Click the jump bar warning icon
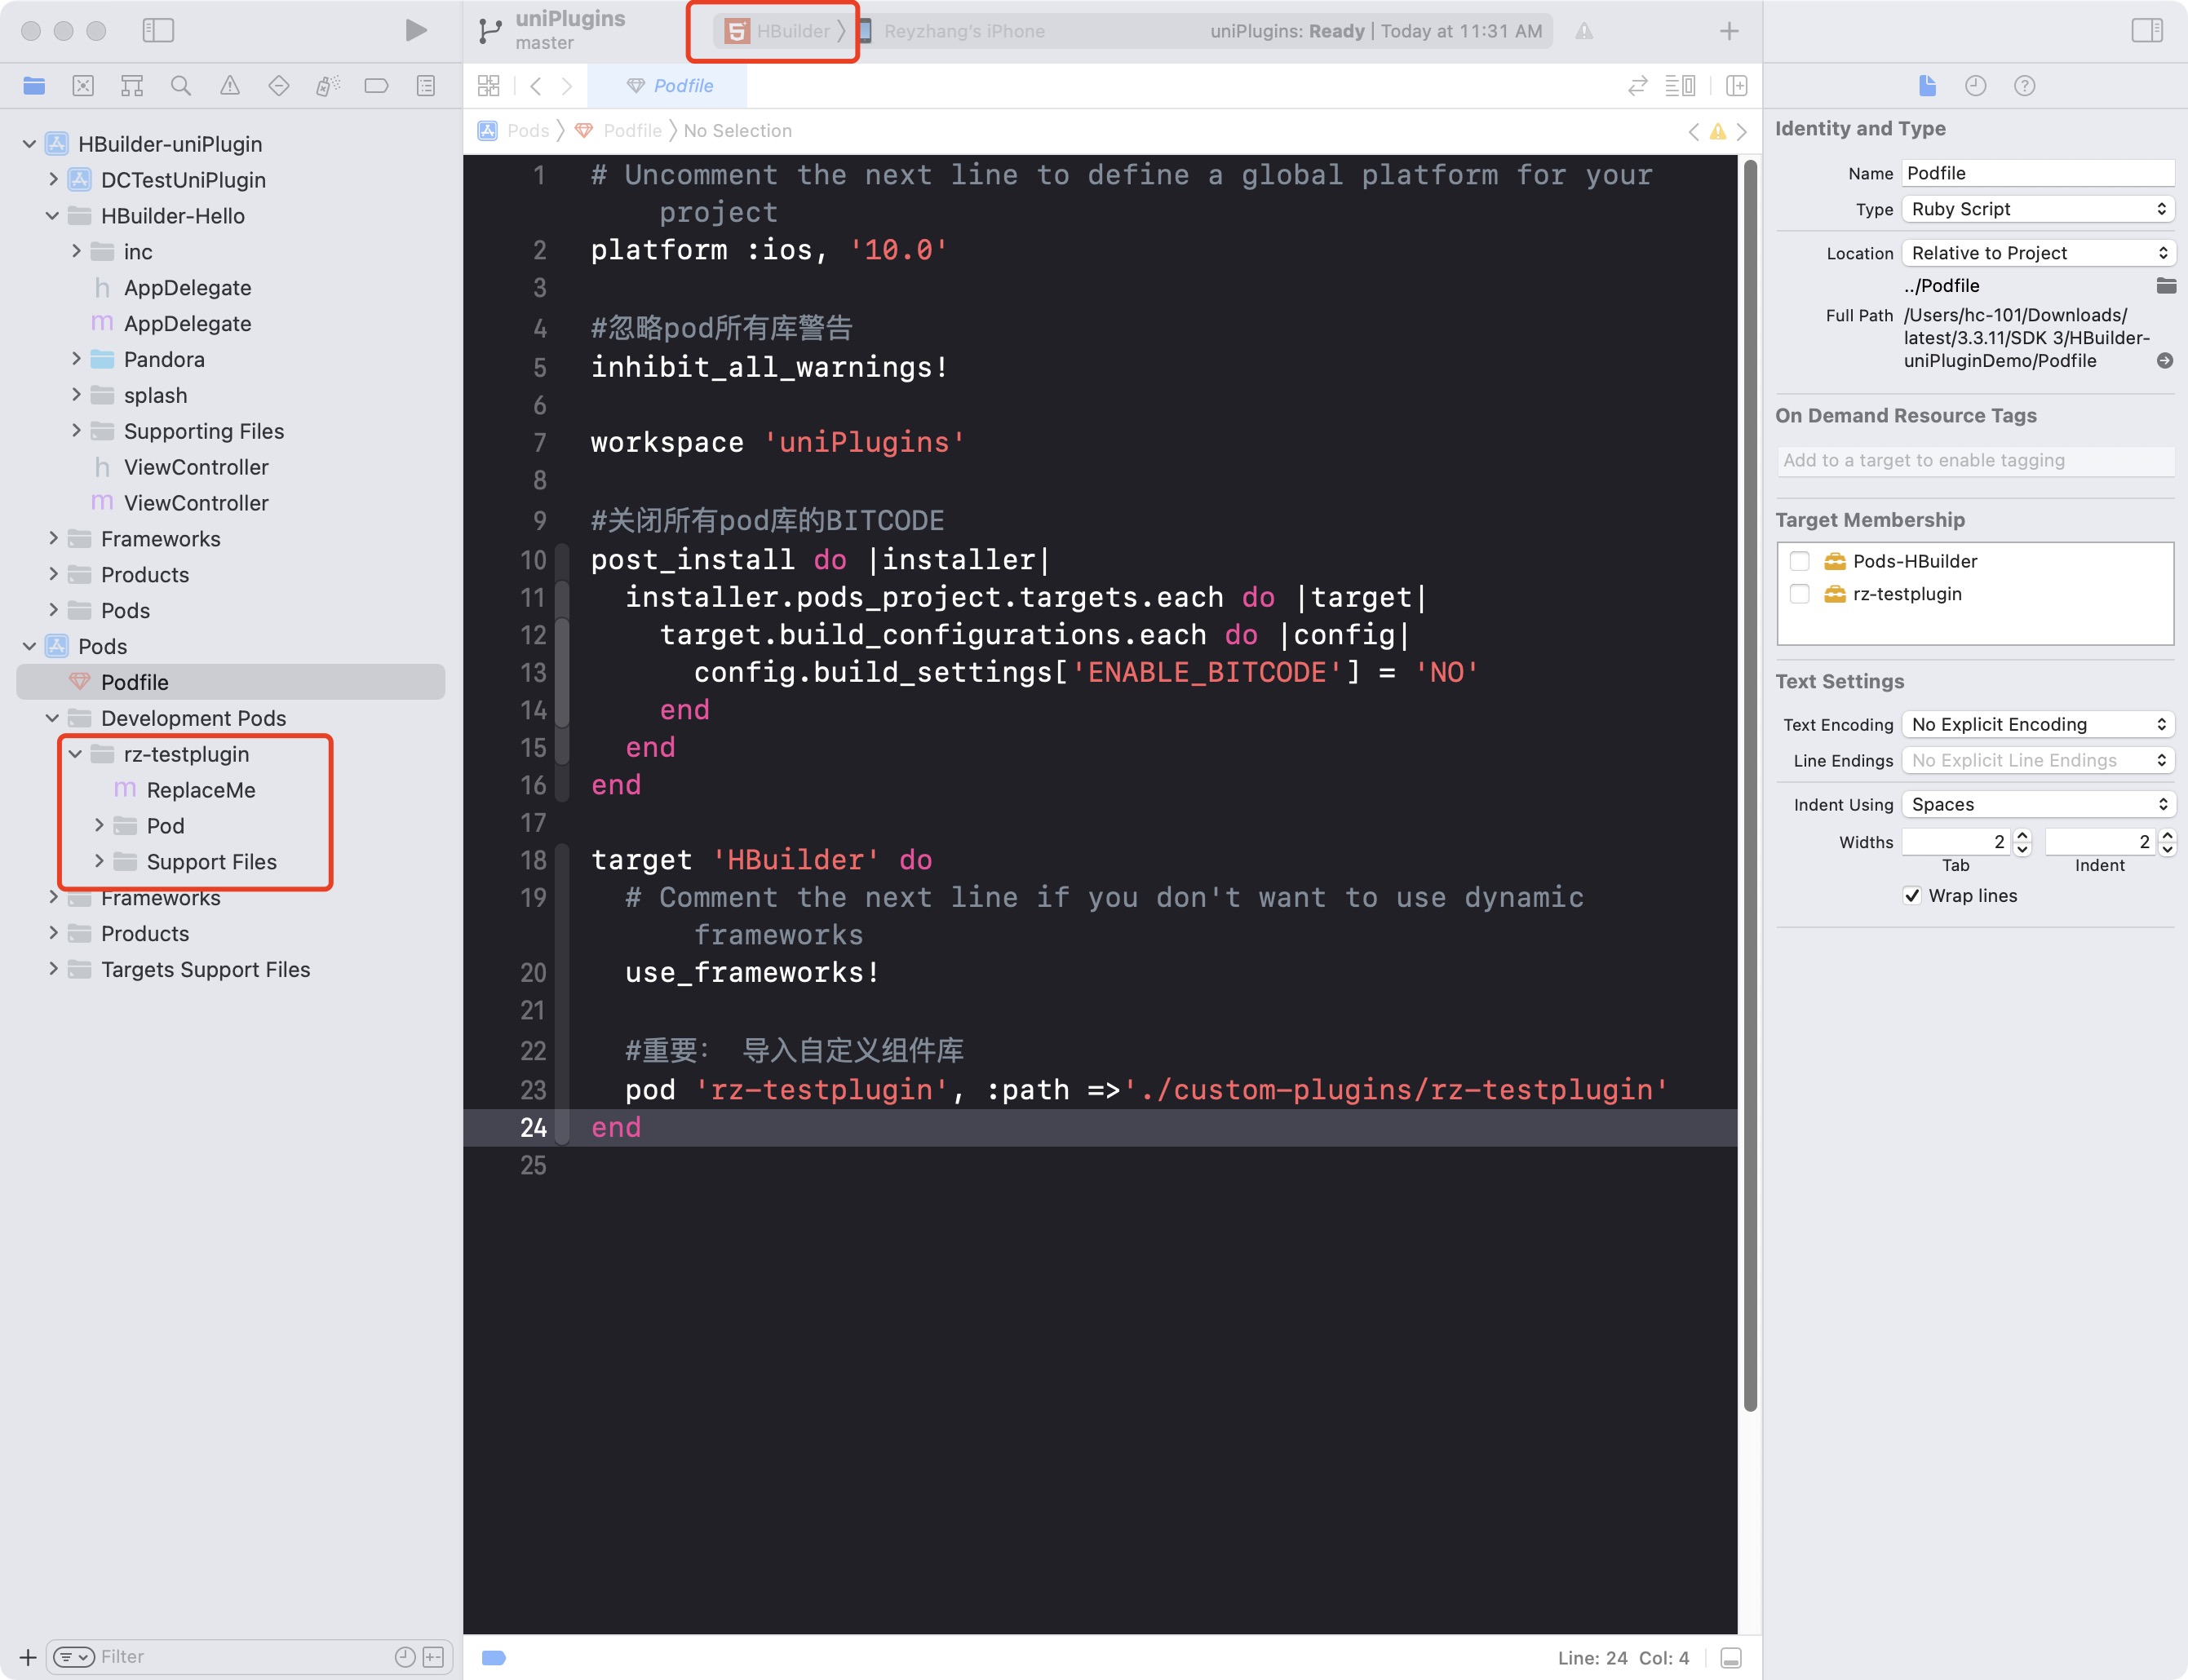2188x1680 pixels. pos(1718,131)
